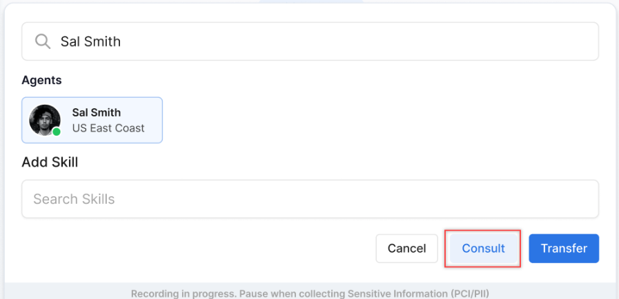
Task: Click the "Search Skills" placeholder text
Action: [x=74, y=199]
